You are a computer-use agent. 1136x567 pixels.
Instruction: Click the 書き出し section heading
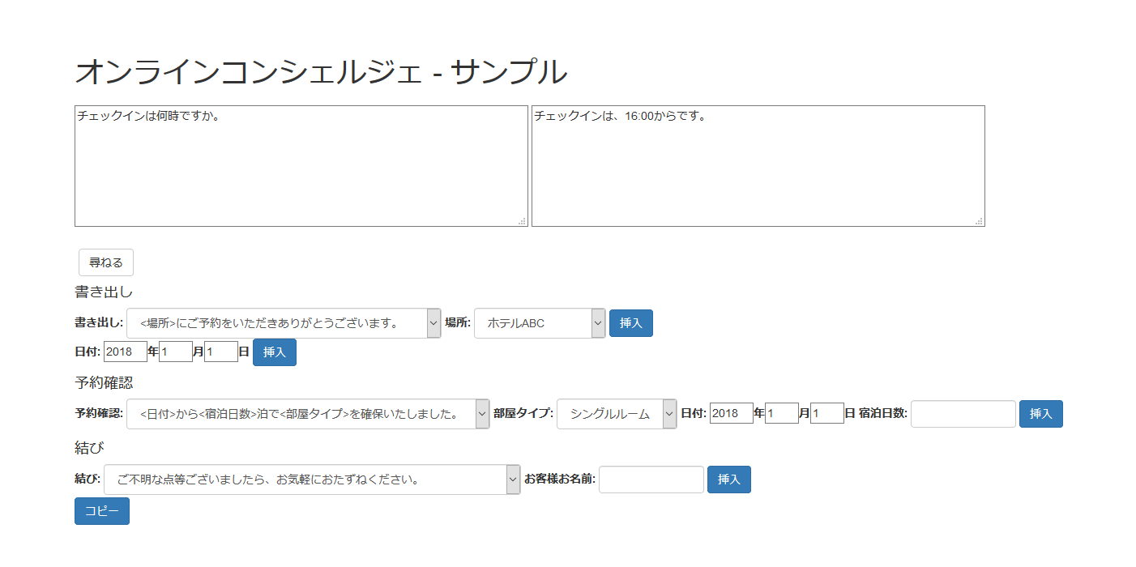pos(104,292)
